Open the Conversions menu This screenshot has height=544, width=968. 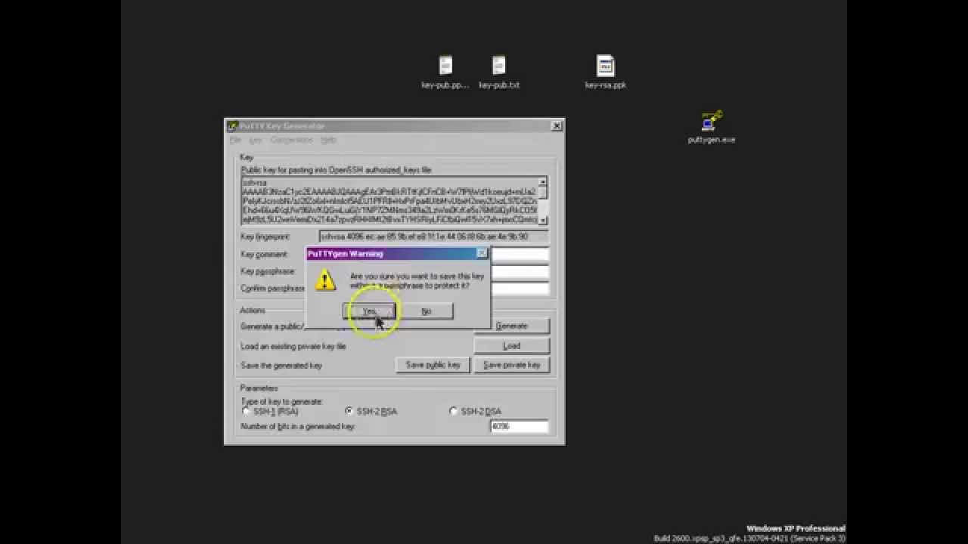[291, 141]
